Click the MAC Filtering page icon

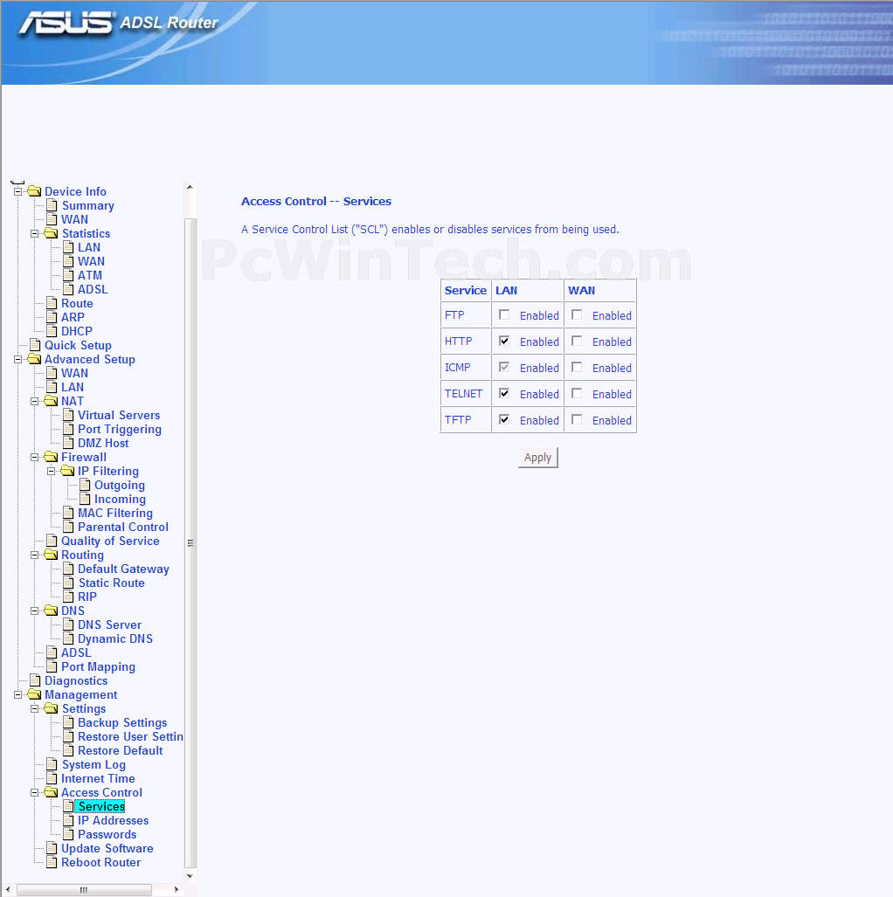tap(68, 513)
